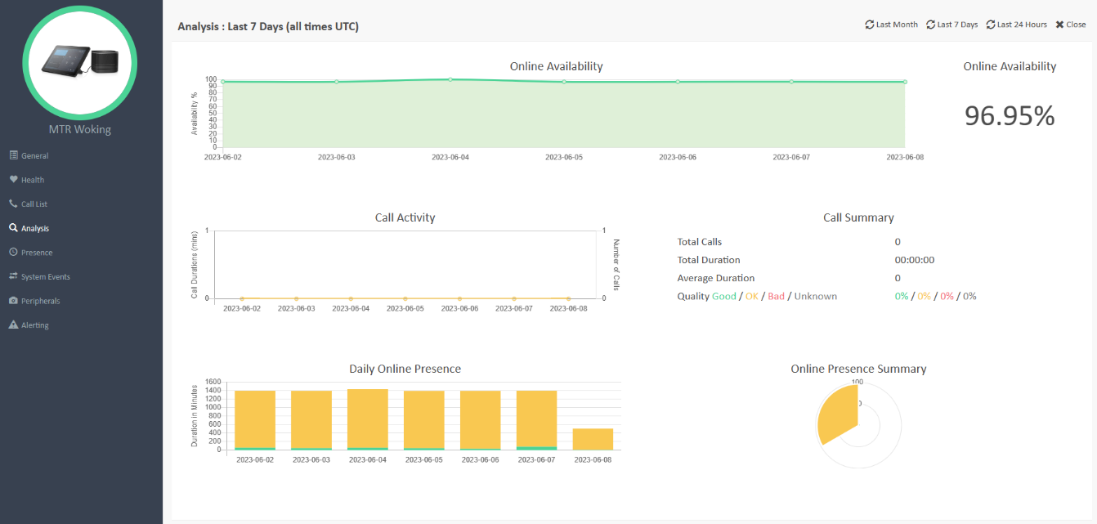Click the System Events arrows icon

(x=13, y=276)
